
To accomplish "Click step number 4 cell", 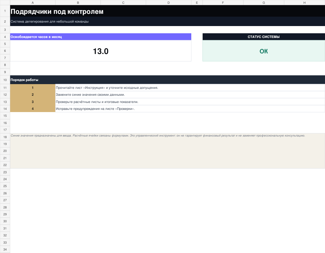I will pos(33,109).
